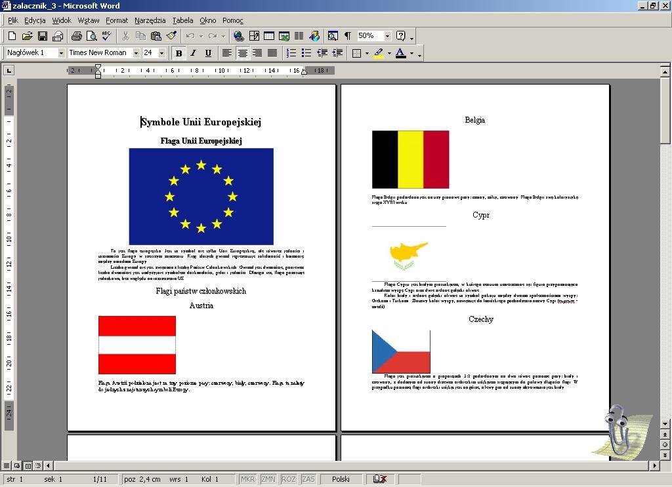This screenshot has height=487, width=672.
Task: Open the Style dropdown showing Nagłówek 1
Action: [x=61, y=53]
